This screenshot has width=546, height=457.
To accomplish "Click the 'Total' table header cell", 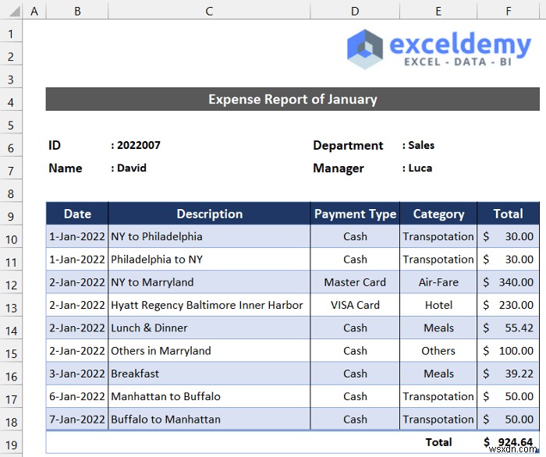I will [x=508, y=214].
